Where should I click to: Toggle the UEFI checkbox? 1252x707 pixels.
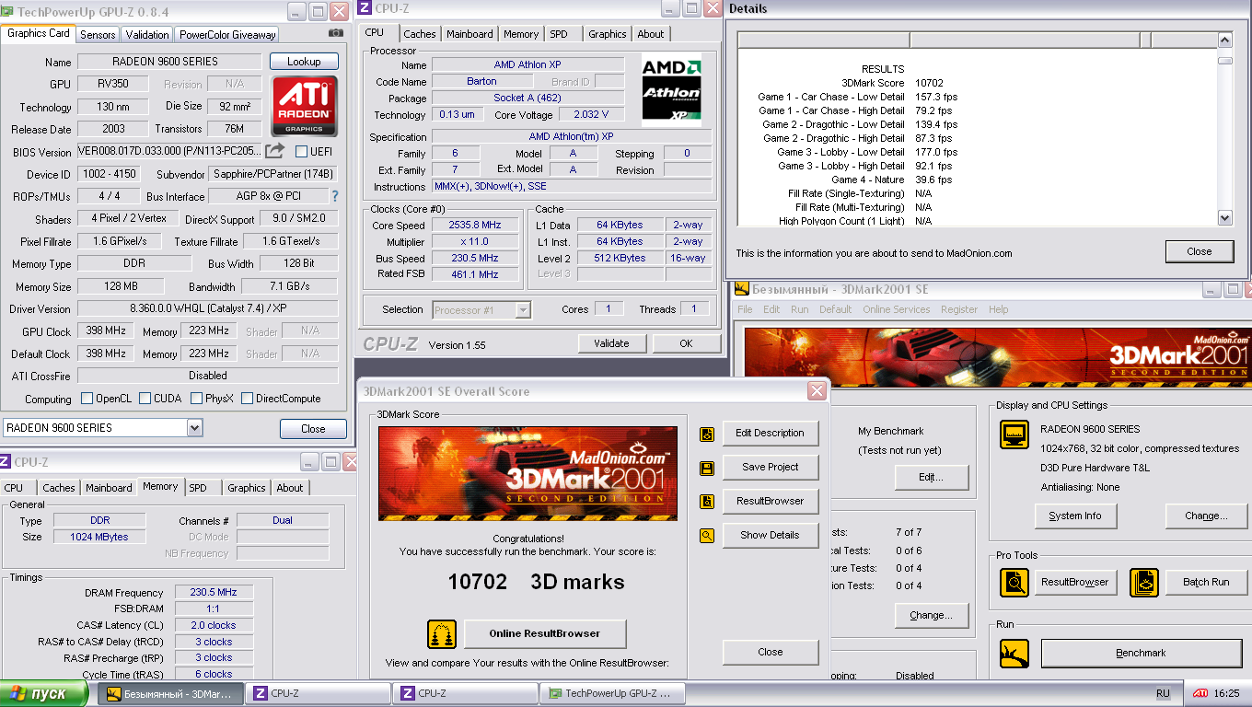[x=301, y=151]
